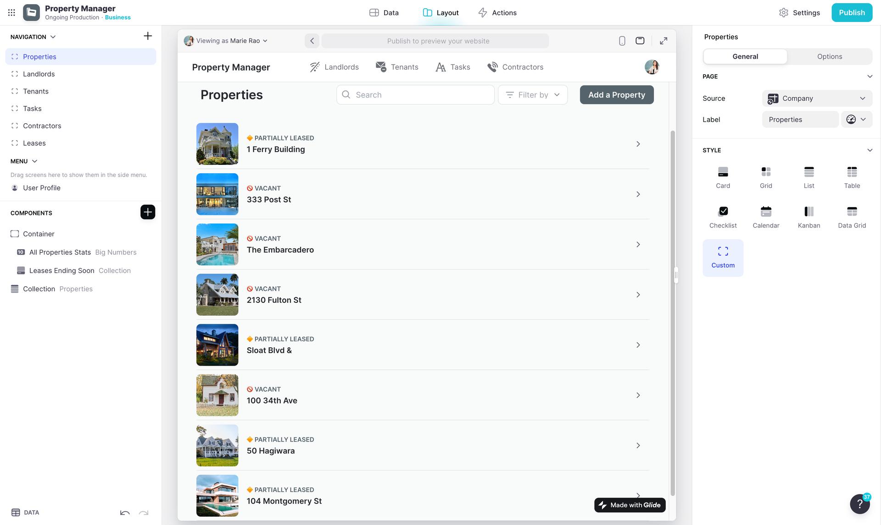This screenshot has height=525, width=881.
Task: Select the Card style option
Action: [x=723, y=173]
